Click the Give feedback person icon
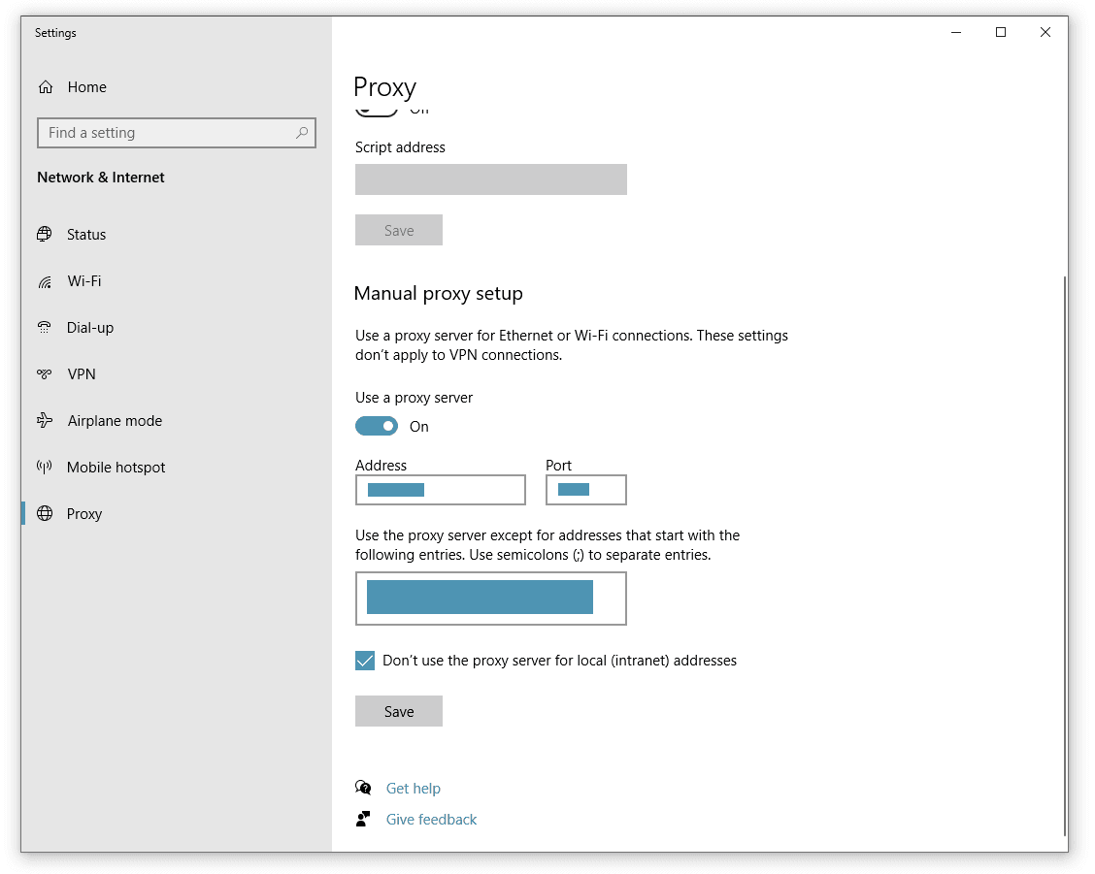 tap(363, 819)
